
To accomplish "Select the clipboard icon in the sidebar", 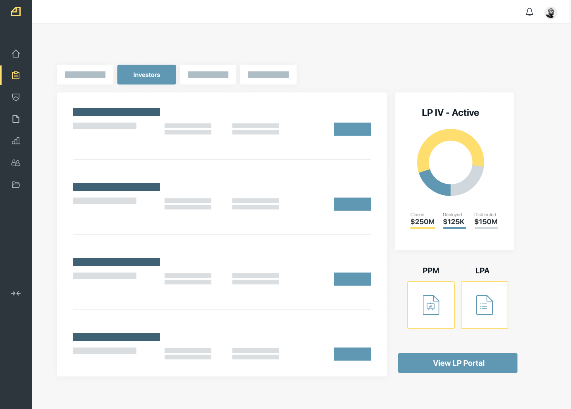I will (x=16, y=75).
